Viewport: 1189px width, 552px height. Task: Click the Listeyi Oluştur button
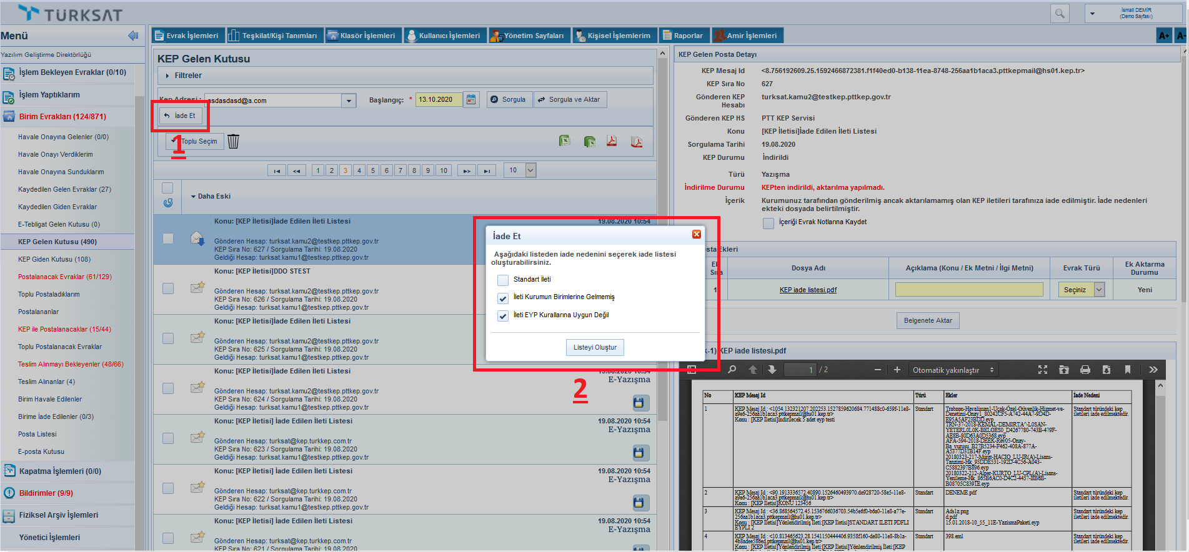[595, 348]
